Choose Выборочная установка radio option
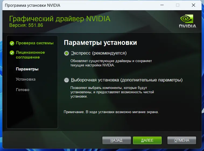The width and height of the screenshot is (204, 151). point(66,80)
